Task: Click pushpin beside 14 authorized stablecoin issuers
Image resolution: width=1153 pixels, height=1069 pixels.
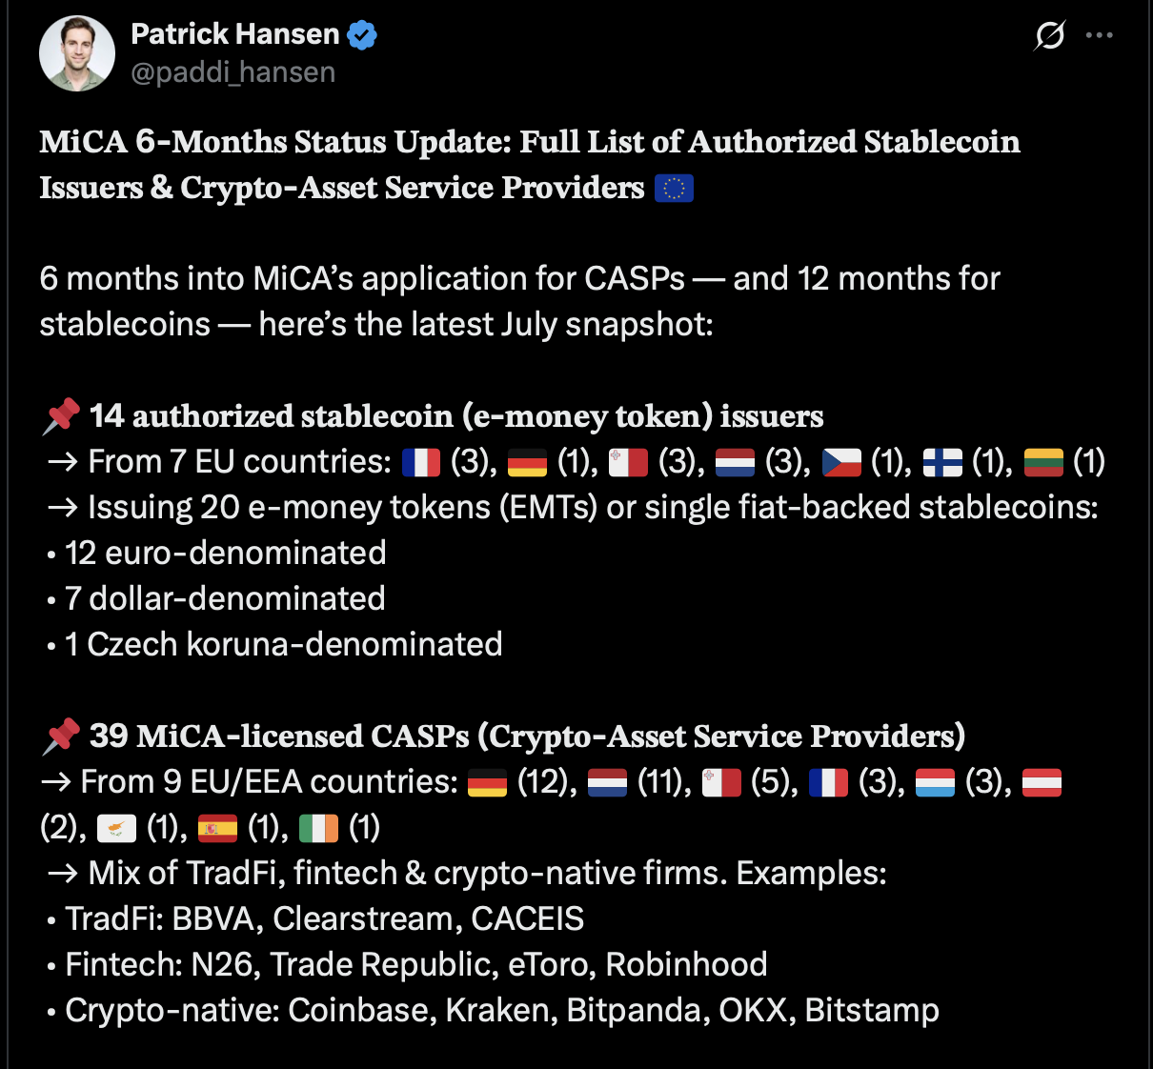Action: (x=61, y=416)
